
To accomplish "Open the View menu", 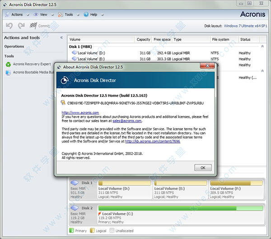I will 43,14.
